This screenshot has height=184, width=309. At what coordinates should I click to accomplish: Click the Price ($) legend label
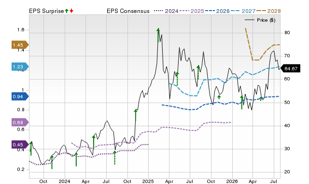coord(266,20)
